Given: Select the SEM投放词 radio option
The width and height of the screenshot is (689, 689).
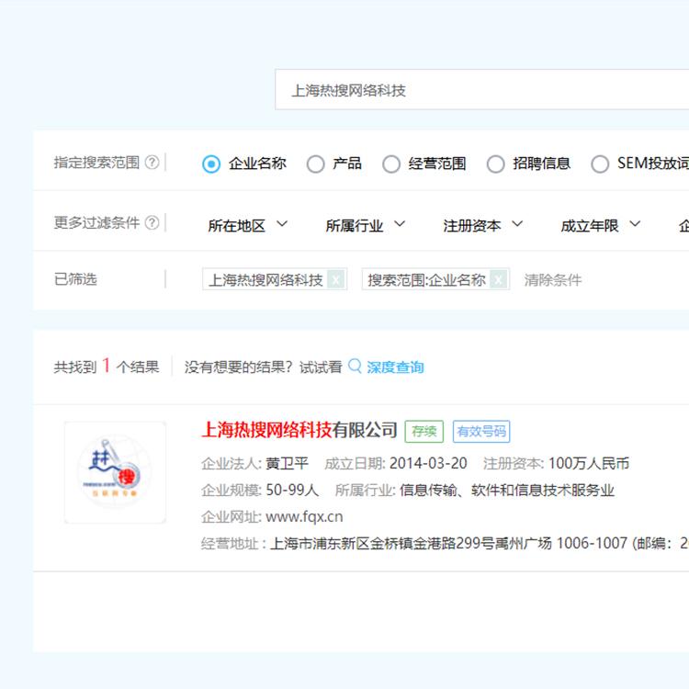Looking at the screenshot, I should click(600, 164).
